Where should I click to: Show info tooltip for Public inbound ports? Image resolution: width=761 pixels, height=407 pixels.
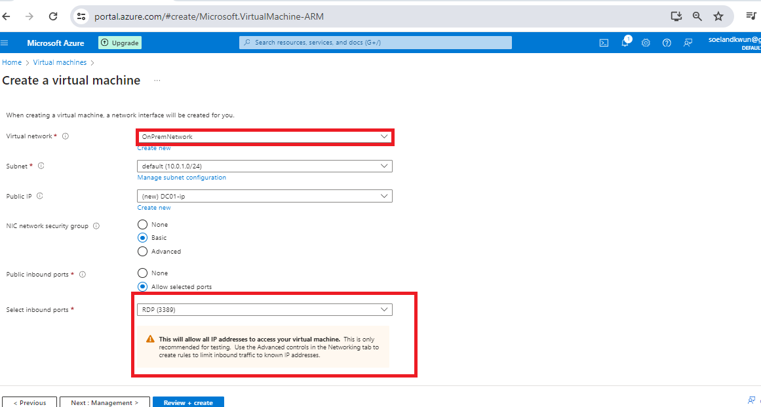coord(83,275)
